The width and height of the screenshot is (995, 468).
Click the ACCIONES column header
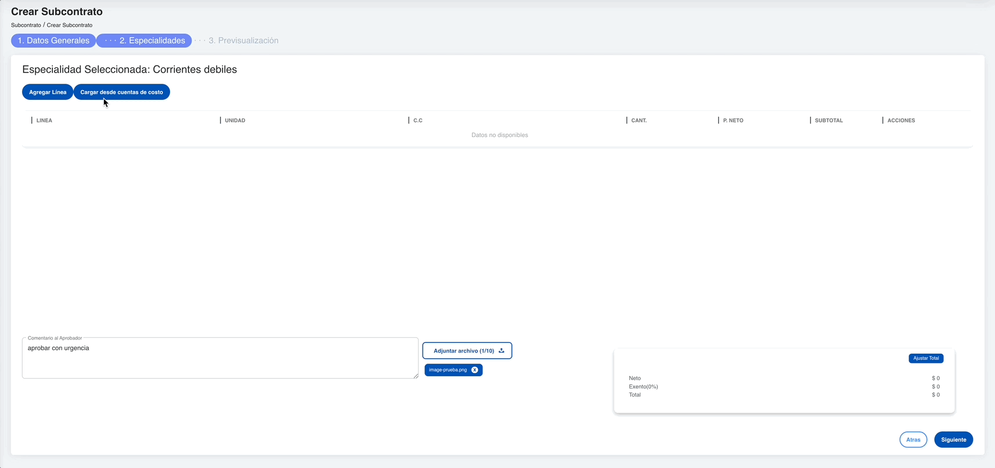[901, 120]
